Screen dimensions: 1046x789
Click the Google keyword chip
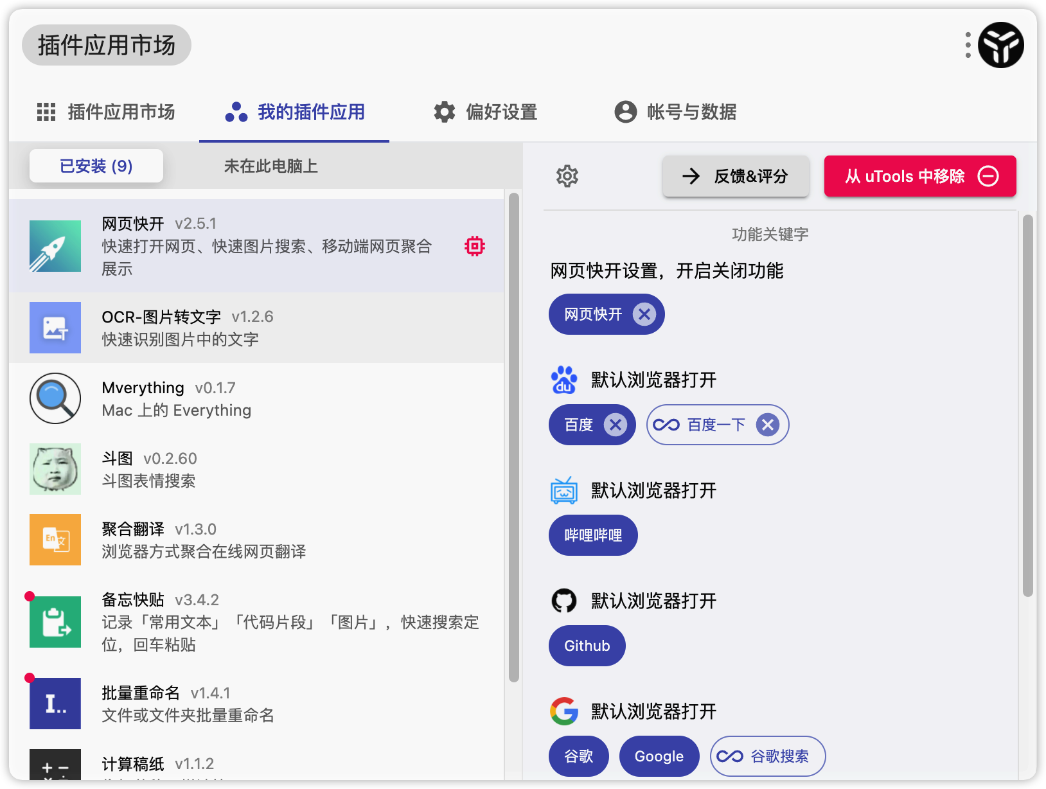659,756
